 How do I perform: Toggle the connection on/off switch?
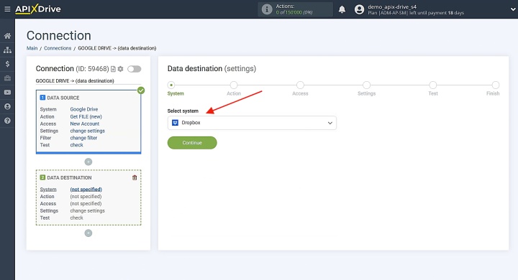pos(134,69)
